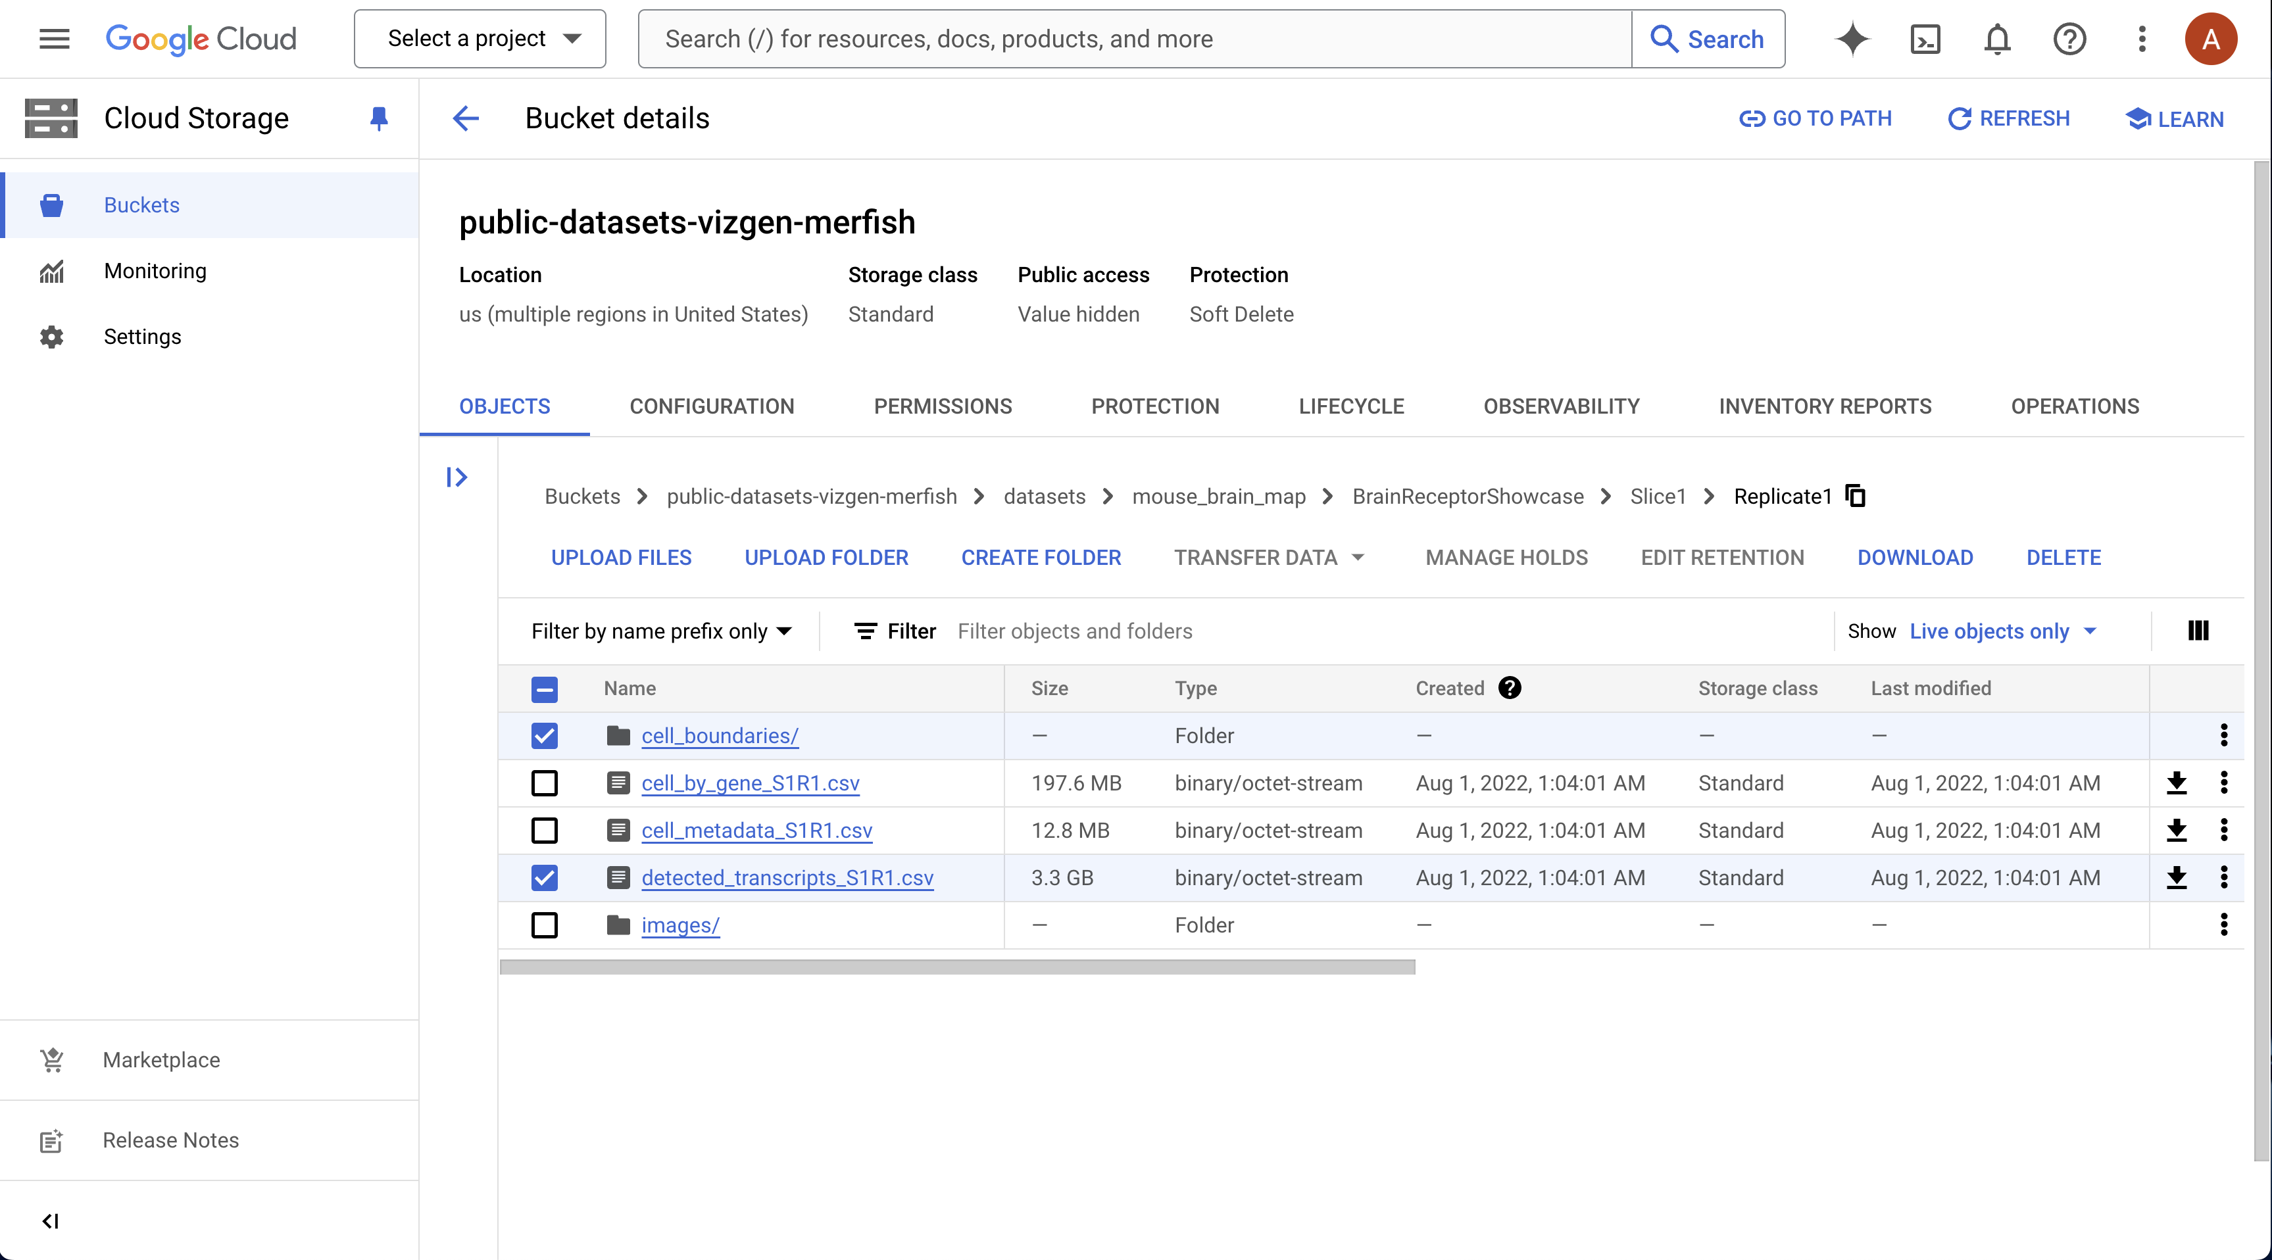
Task: Switch to the Observability tab
Action: tap(1561, 406)
